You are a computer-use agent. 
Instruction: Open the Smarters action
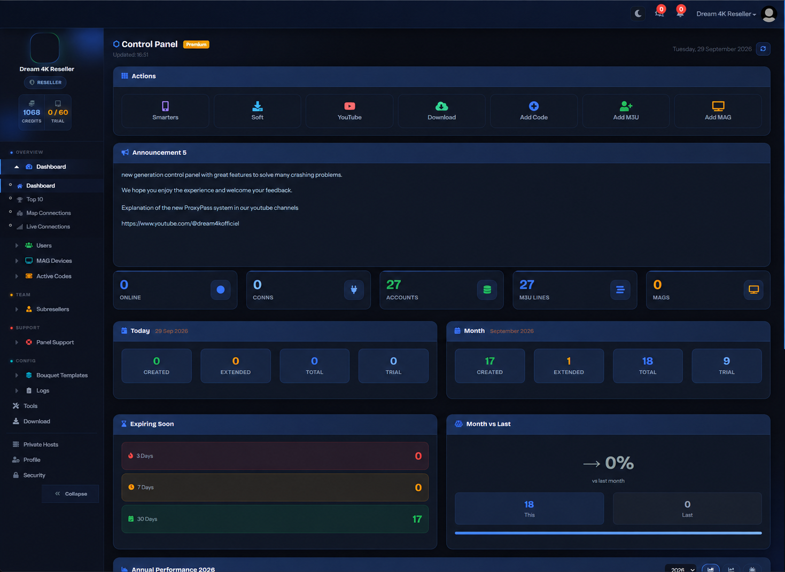(x=165, y=111)
